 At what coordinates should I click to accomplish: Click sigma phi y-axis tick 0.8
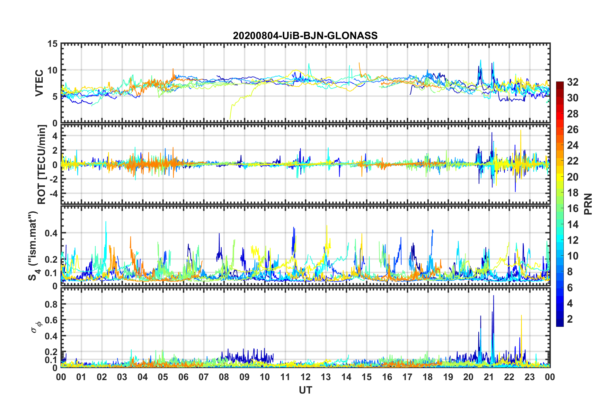coord(51,304)
